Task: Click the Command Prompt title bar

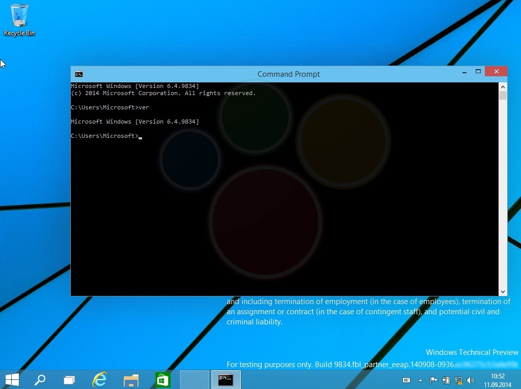Action: 289,74
